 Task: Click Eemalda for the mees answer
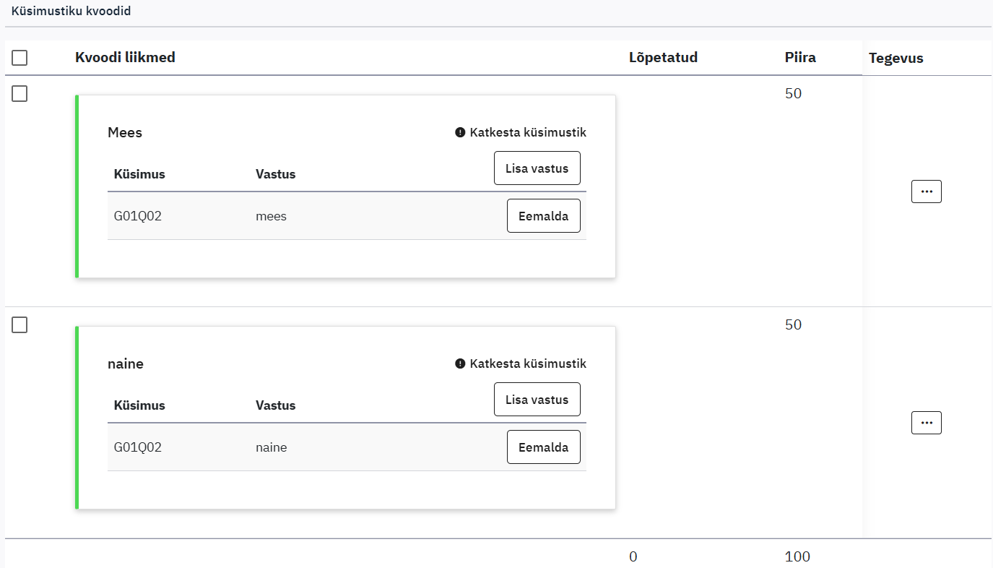(x=543, y=216)
